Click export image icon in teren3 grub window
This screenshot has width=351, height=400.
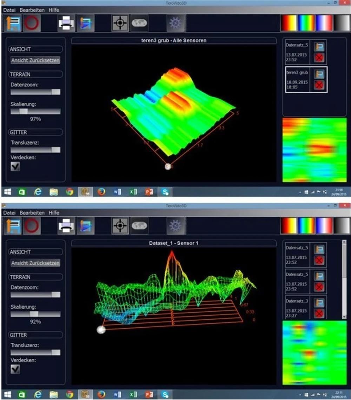pos(85,23)
